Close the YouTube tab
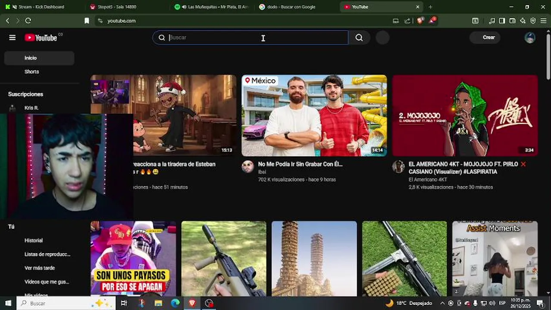Image resolution: width=551 pixels, height=310 pixels. (417, 7)
